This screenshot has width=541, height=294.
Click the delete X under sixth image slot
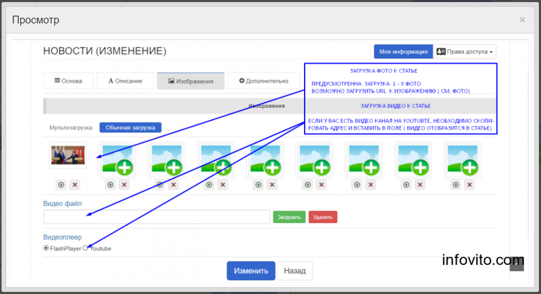pos(321,185)
